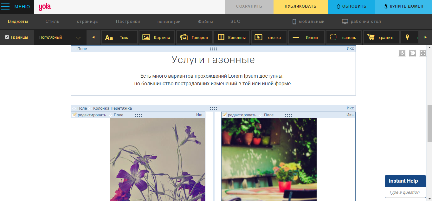The image size is (432, 201).
Task: Add the кнопка button widget
Action: [269, 37]
